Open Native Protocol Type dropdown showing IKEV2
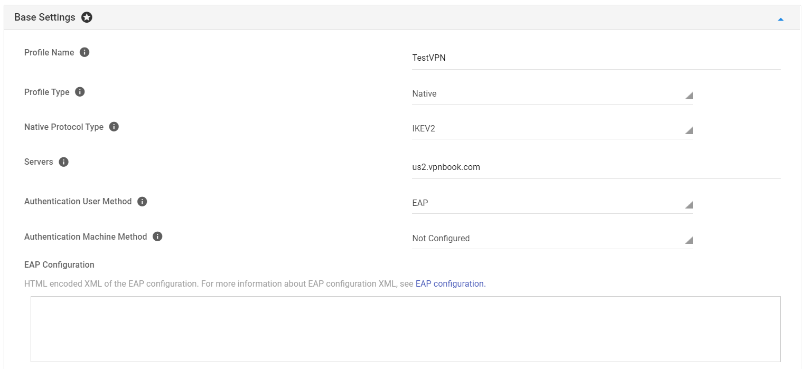805x369 pixels. pos(552,129)
